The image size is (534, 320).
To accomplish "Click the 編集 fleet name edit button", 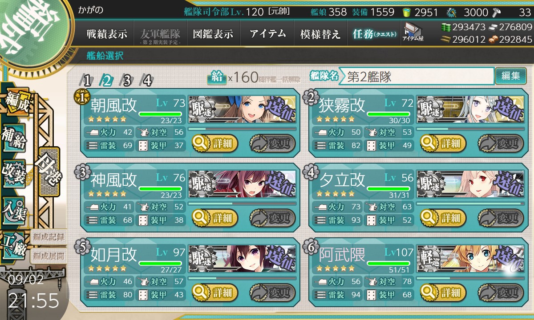I will pyautogui.click(x=510, y=76).
